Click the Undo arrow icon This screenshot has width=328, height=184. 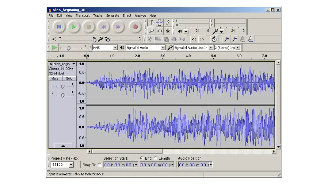tap(194, 39)
